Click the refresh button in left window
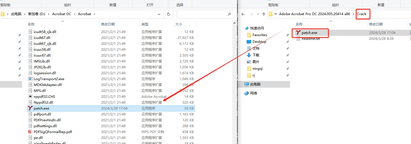 click(168, 14)
